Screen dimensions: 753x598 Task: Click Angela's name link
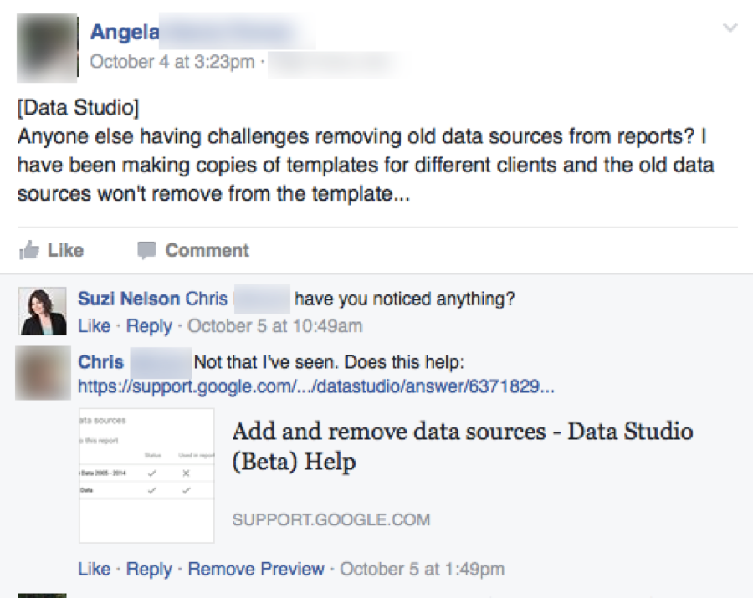125,32
